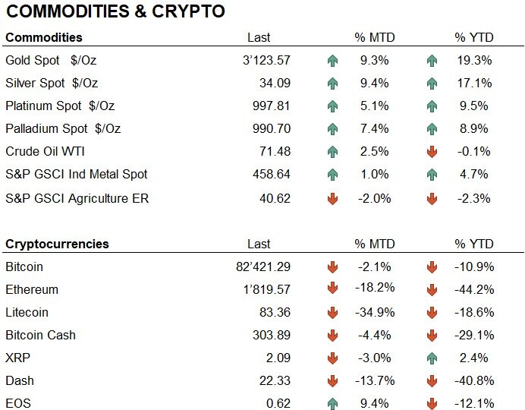The width and height of the screenshot is (525, 410).
Task: Click the Bitcoin last price 82'421.29
Action: pos(263,267)
